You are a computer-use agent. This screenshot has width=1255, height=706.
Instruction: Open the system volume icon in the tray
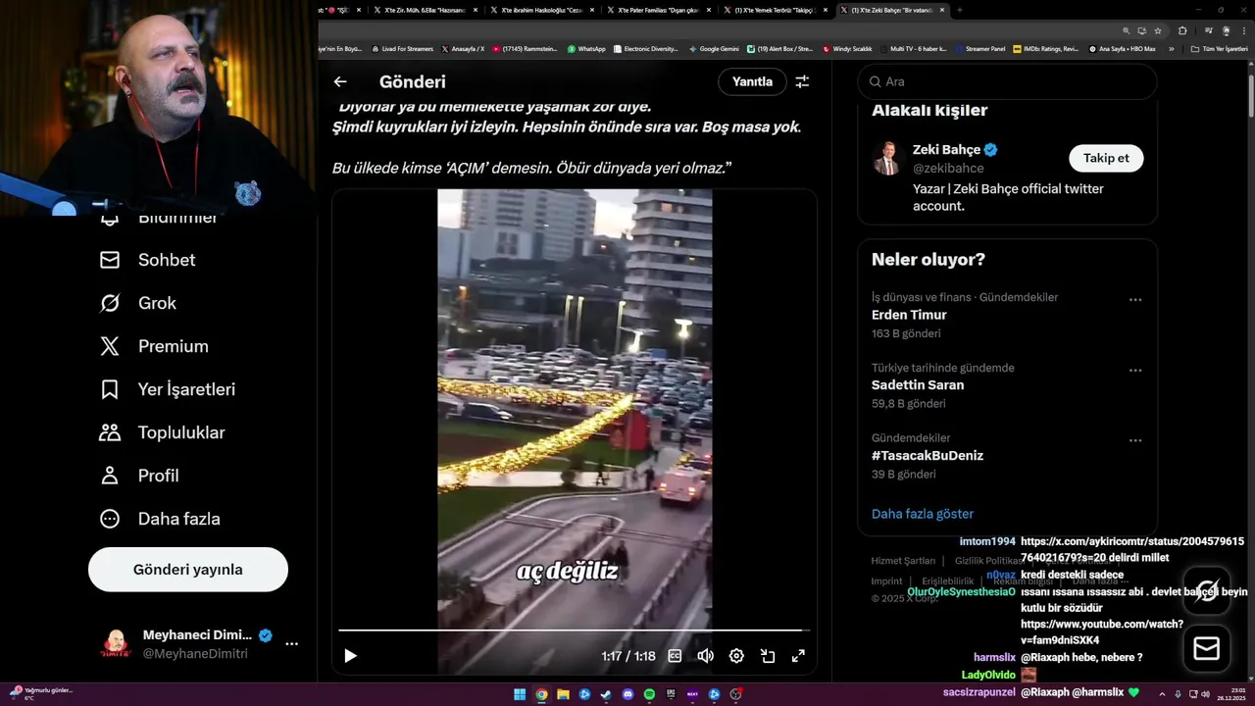[x=1206, y=694]
